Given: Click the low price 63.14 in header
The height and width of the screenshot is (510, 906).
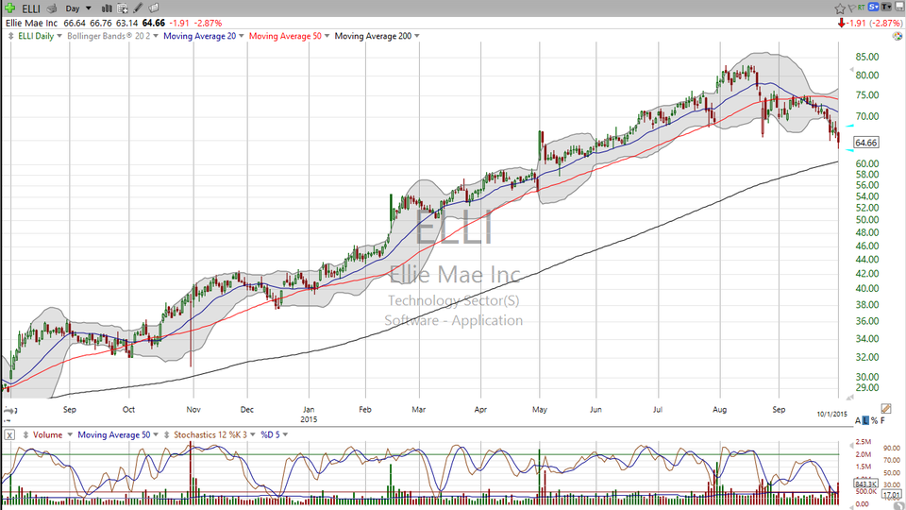Looking at the screenshot, I should pyautogui.click(x=127, y=23).
